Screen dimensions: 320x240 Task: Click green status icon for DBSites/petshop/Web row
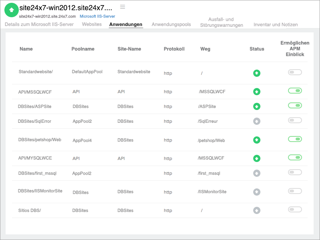click(257, 140)
